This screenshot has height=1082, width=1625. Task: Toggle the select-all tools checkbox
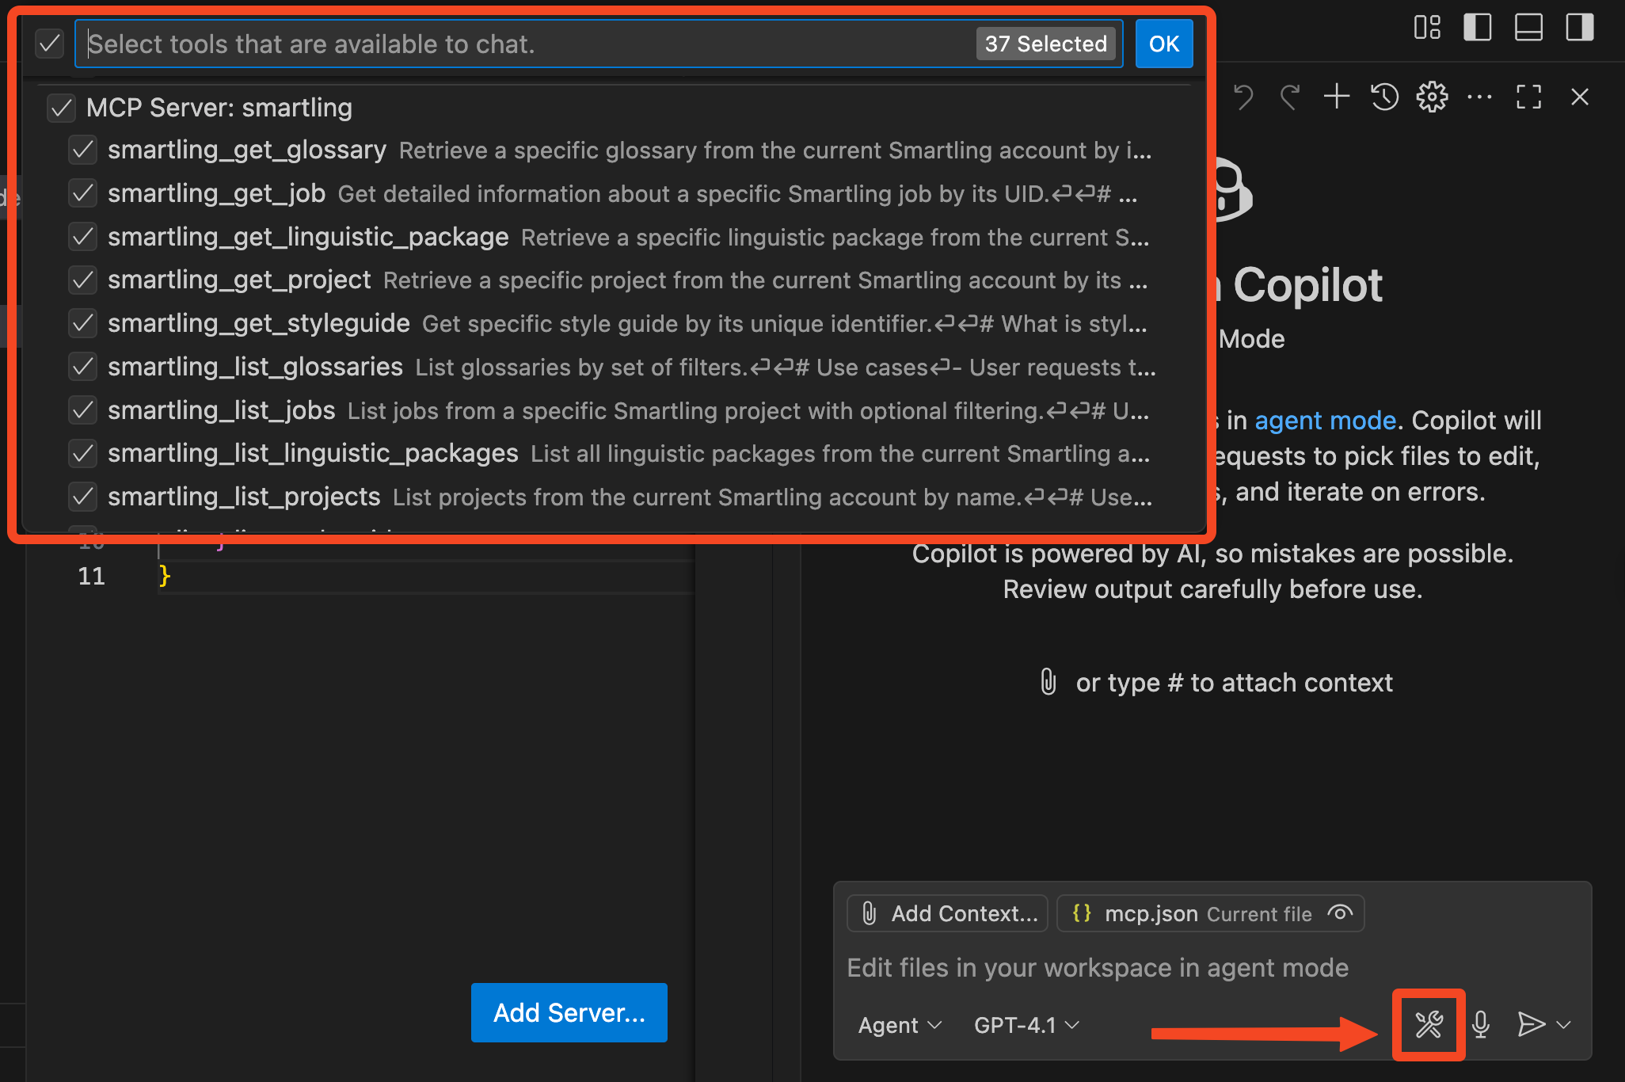49,44
